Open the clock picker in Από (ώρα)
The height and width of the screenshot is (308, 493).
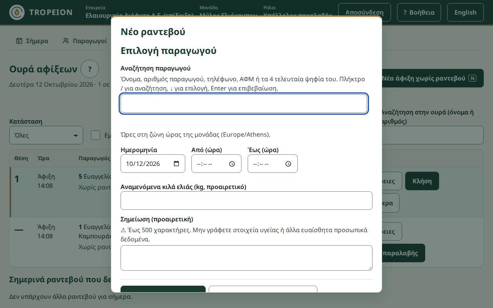[x=232, y=164]
